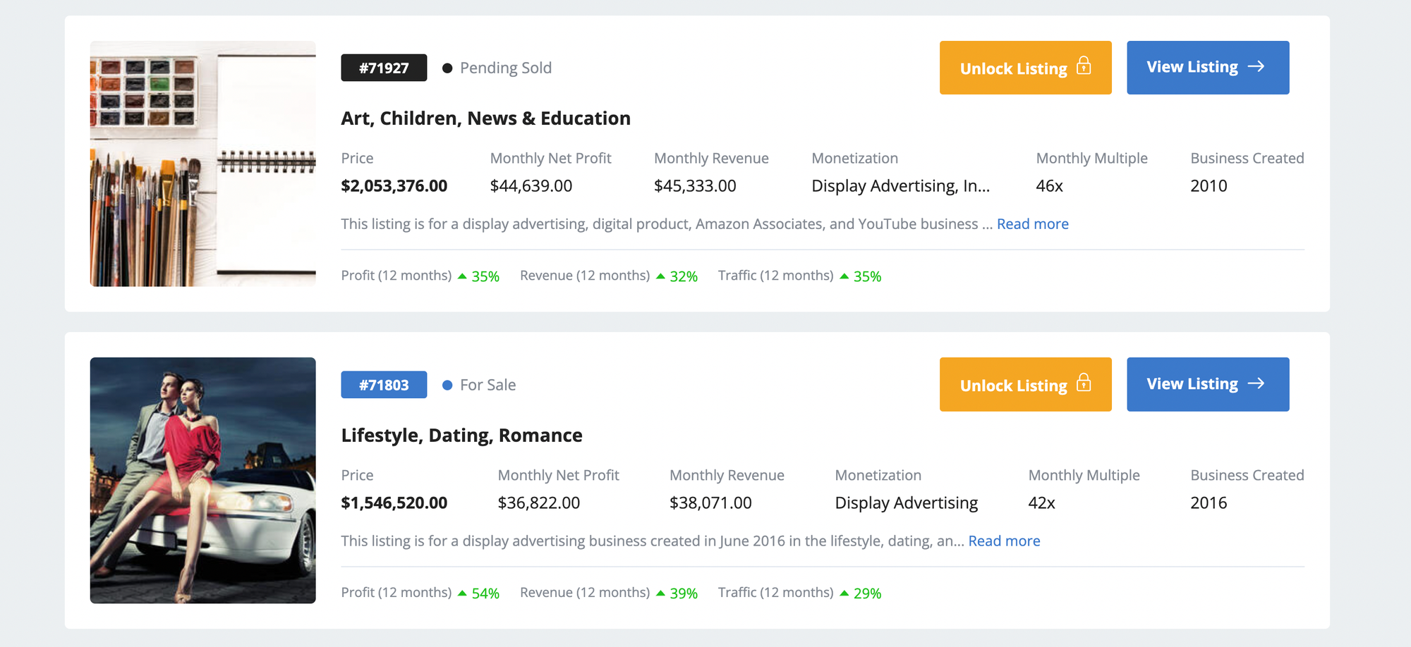Screen dimensions: 1411x647
Task: Open the Lifestyle, Dating, Romance listing title
Action: click(461, 435)
